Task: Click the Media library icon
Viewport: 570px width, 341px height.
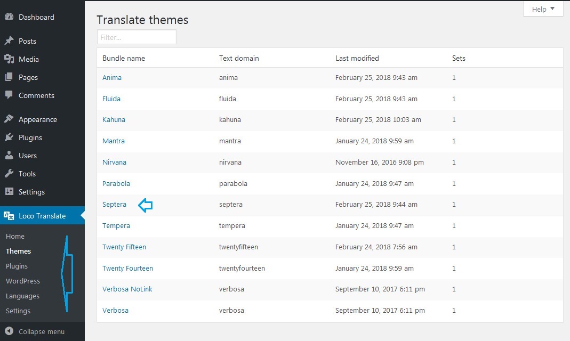Action: (x=9, y=59)
